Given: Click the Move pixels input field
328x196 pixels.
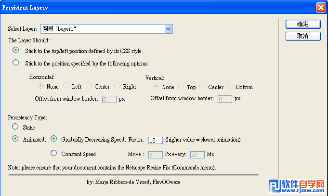Looking at the screenshot, I should coord(156,155).
